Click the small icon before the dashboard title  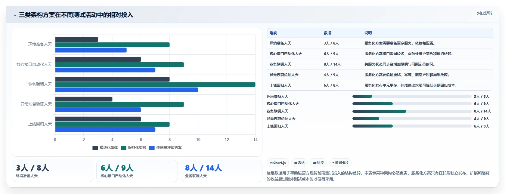(14, 15)
